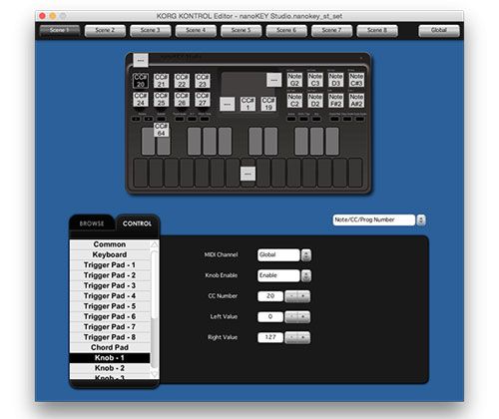This screenshot has width=499, height=419.
Task: Click the CC# 19 touchpad label
Action: [268, 104]
